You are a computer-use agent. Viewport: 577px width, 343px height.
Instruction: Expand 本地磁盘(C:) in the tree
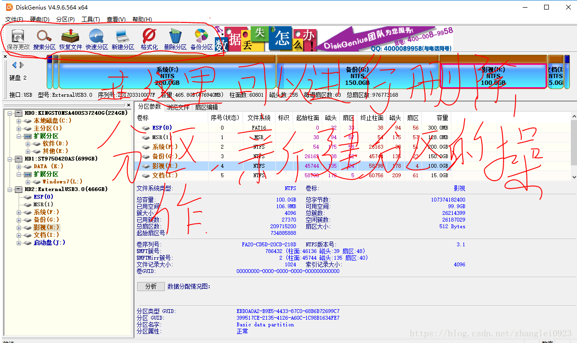click(x=19, y=121)
